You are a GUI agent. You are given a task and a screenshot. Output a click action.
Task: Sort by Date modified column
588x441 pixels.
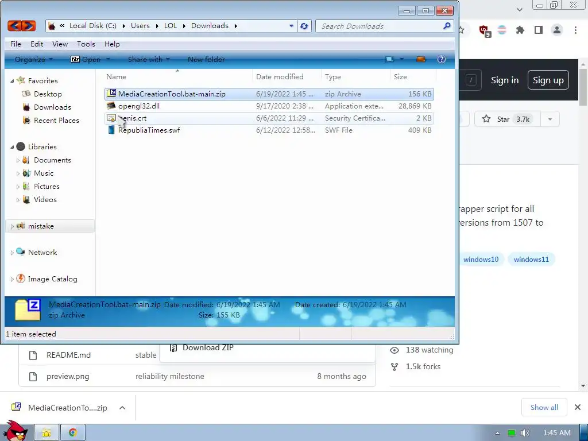pos(280,77)
